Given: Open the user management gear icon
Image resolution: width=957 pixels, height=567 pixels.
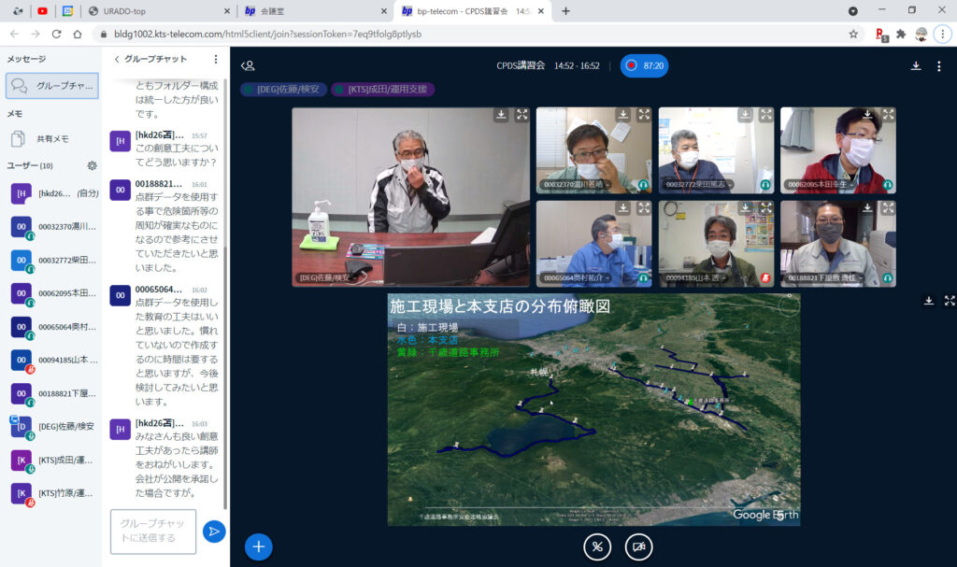Looking at the screenshot, I should coord(93,165).
